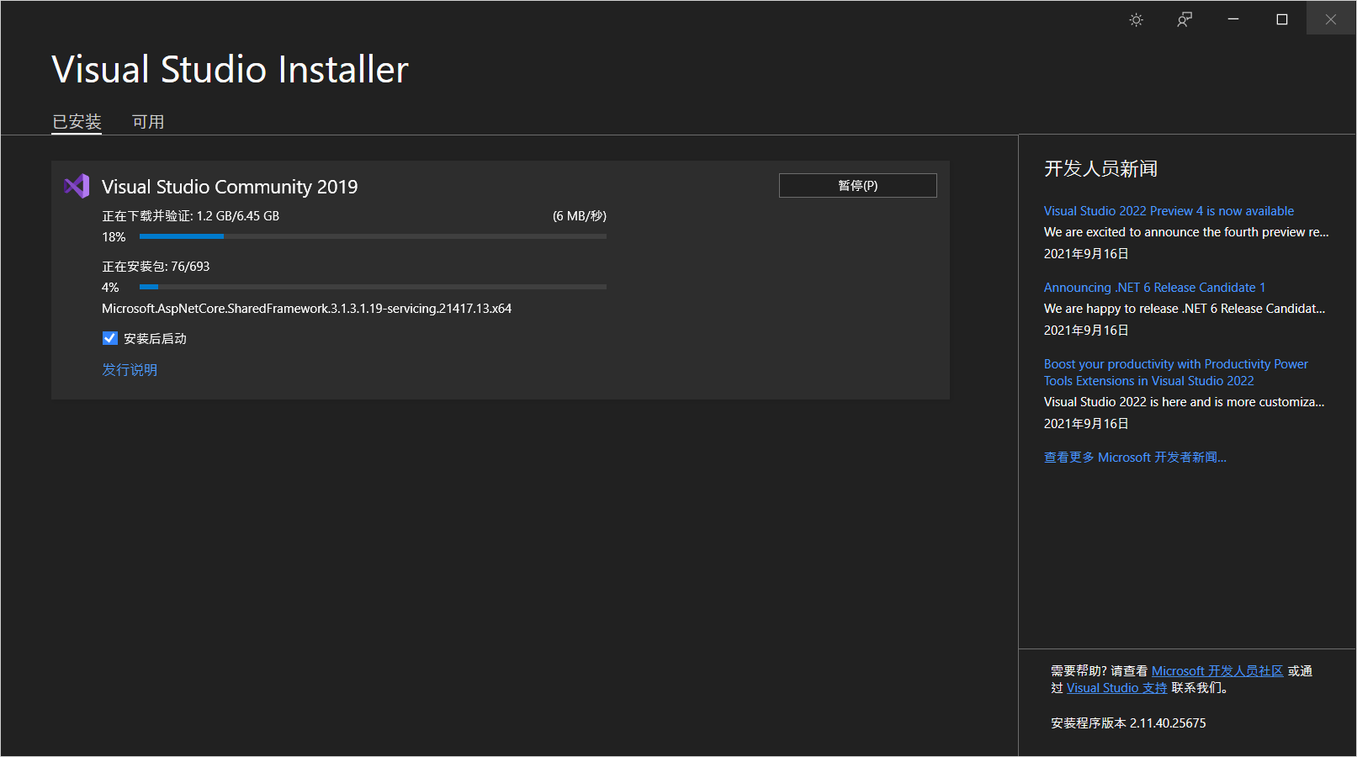Image resolution: width=1357 pixels, height=757 pixels.
Task: Open the Visual Studio 支持 link
Action: (1116, 688)
